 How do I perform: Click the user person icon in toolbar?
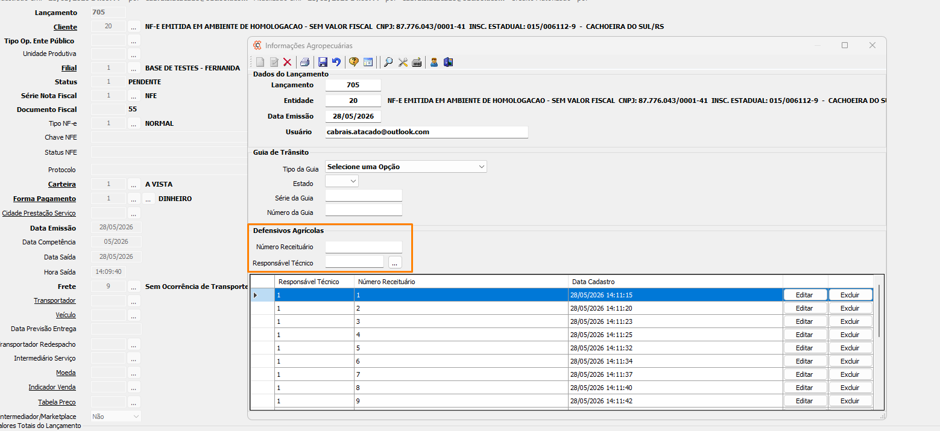434,62
